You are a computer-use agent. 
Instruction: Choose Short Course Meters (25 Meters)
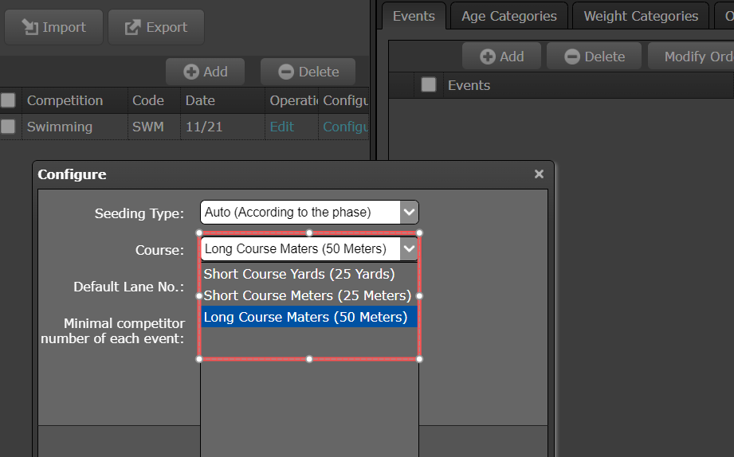[x=308, y=295]
